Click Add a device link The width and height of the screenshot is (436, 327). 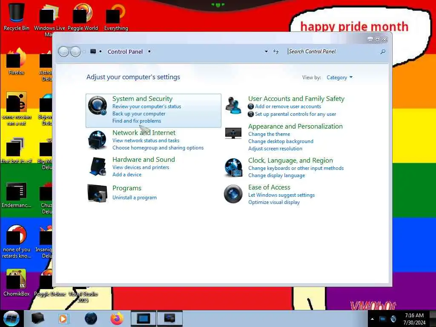click(127, 174)
